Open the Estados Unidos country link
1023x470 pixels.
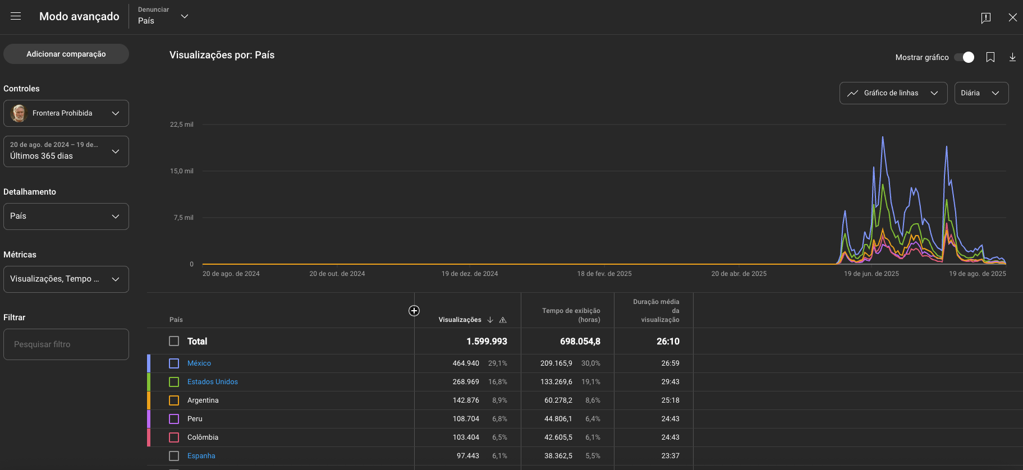coord(212,382)
